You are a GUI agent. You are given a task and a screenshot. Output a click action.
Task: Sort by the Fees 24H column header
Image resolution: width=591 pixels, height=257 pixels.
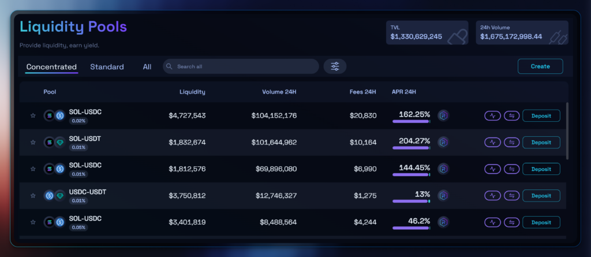(363, 92)
